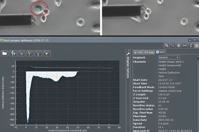
Task: Open folder icon in batch process toolbar
Action: (x=5, y=53)
